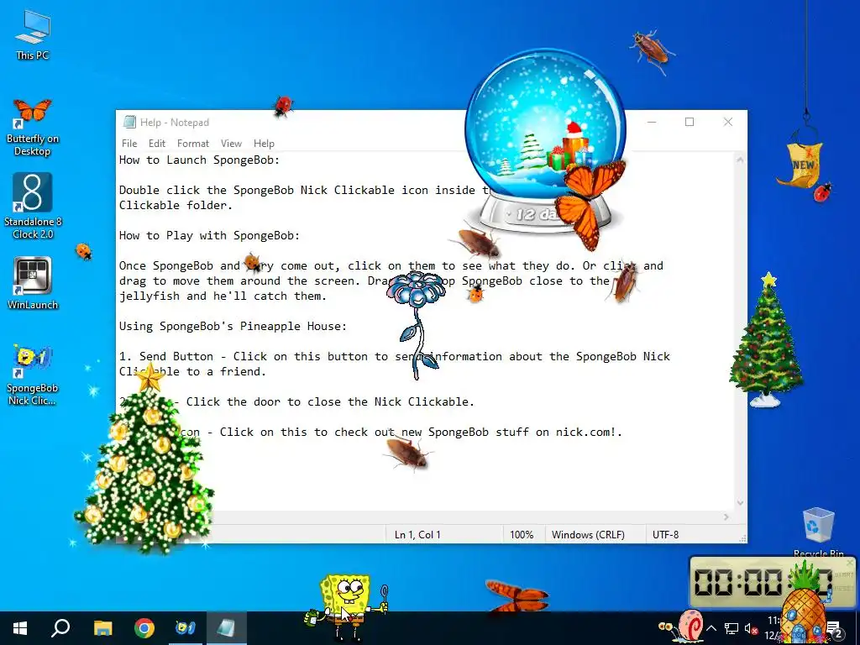Screen dimensions: 860x645
Task: Open the Format menu in Notepad
Action: [x=193, y=144]
